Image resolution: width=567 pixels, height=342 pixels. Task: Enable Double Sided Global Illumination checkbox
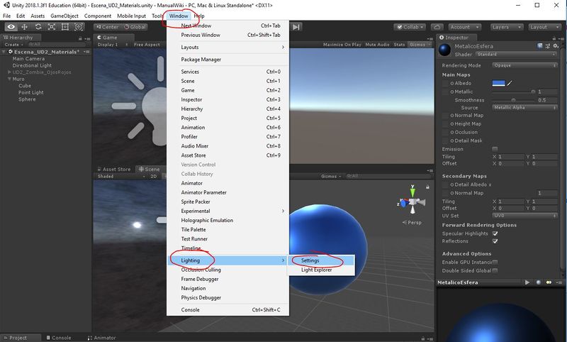[x=495, y=271]
